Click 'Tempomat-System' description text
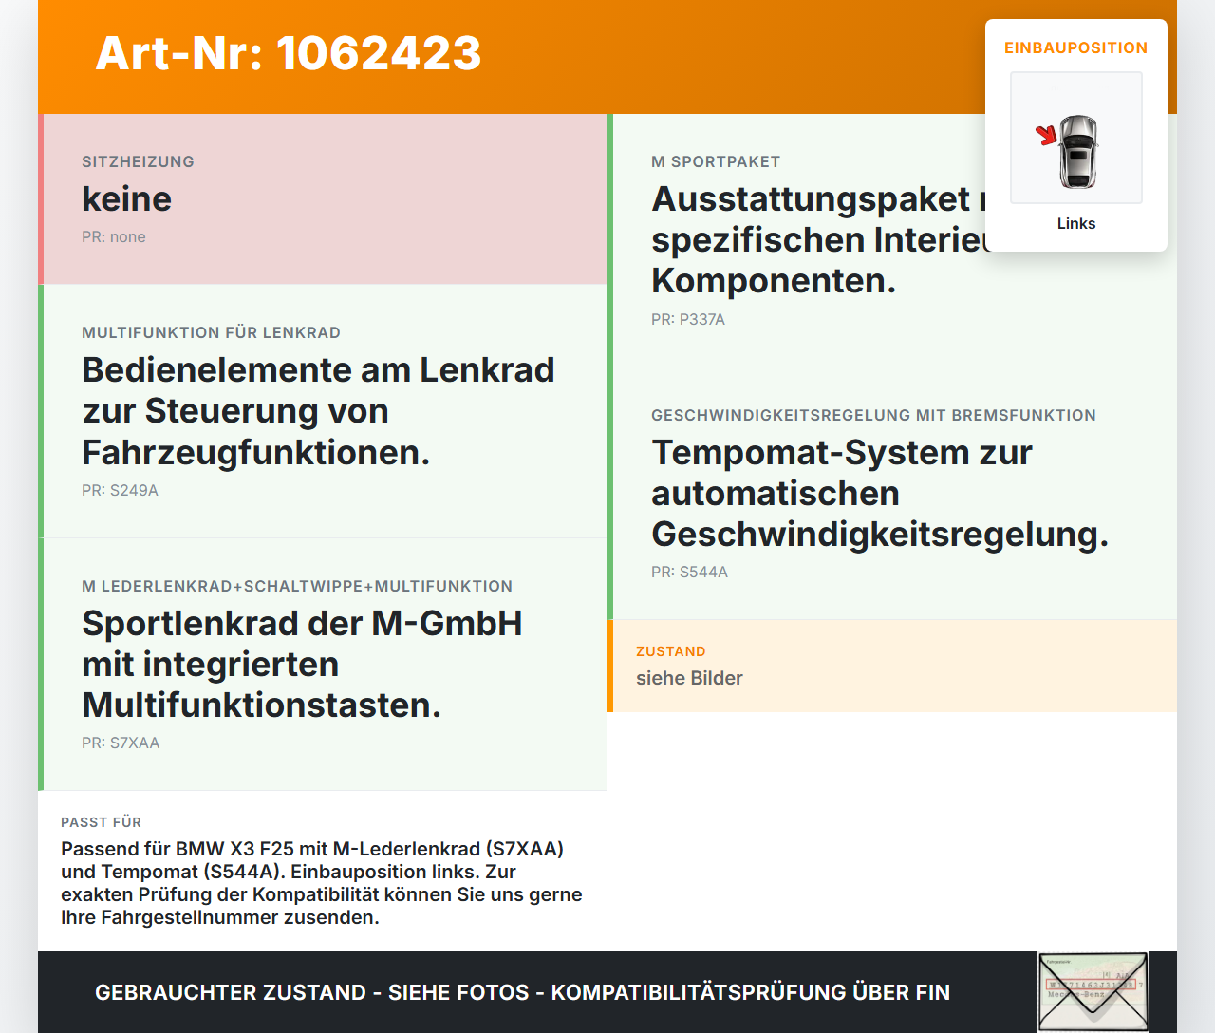 click(880, 493)
